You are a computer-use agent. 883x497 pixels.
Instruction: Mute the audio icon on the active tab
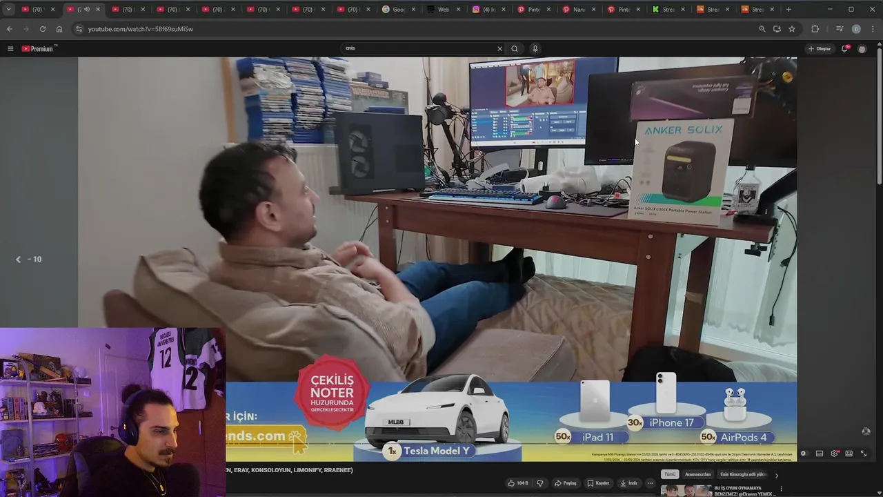86,9
